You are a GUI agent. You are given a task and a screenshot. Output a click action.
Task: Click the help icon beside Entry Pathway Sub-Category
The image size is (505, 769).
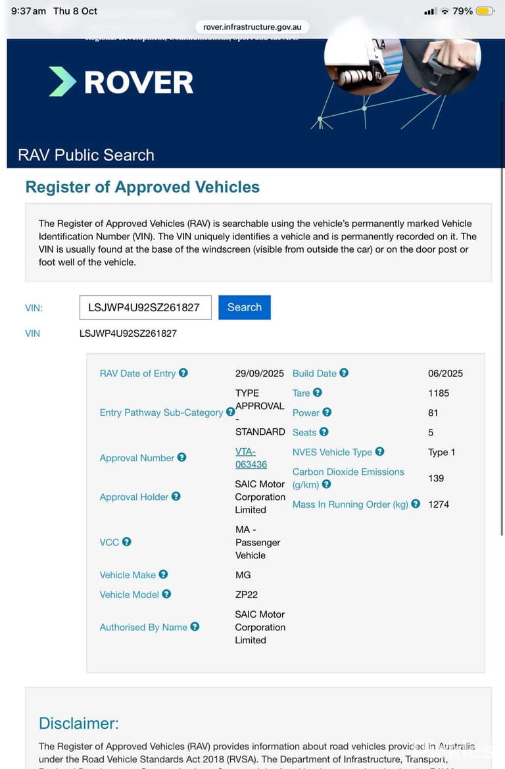point(230,412)
